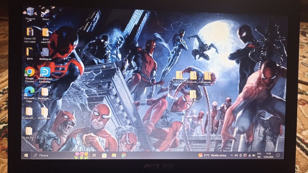Open File Explorer from the taskbar
Viewport: 308px width, 173px height.
click(114, 155)
